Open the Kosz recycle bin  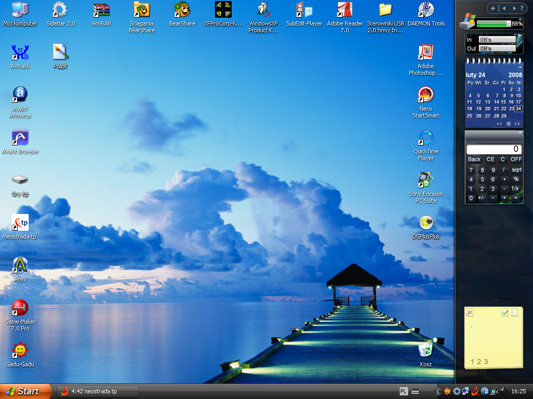pyautogui.click(x=426, y=350)
